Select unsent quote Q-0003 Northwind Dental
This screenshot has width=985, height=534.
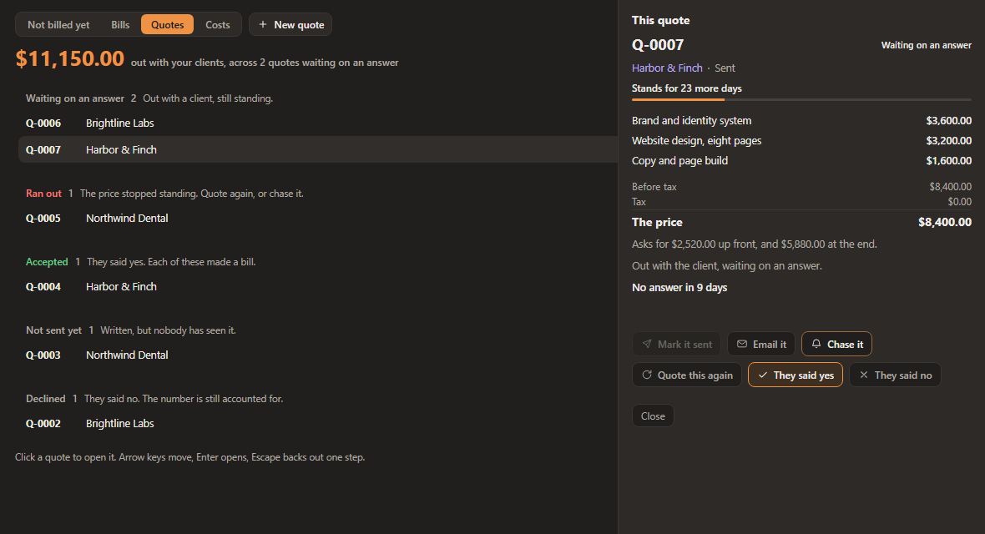pyautogui.click(x=318, y=355)
